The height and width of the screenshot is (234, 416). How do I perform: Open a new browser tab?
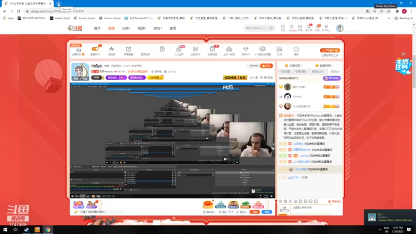pos(58,4)
